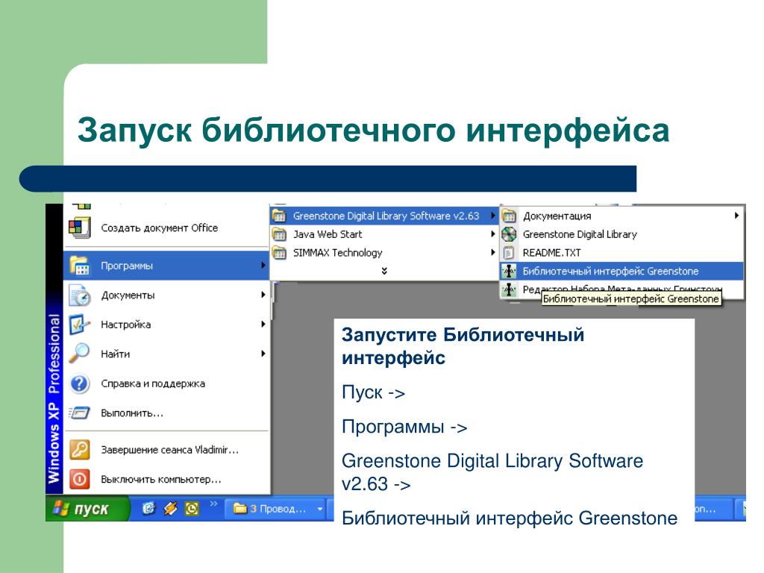Open Настройка submenu
764x573 pixels.
[166, 325]
